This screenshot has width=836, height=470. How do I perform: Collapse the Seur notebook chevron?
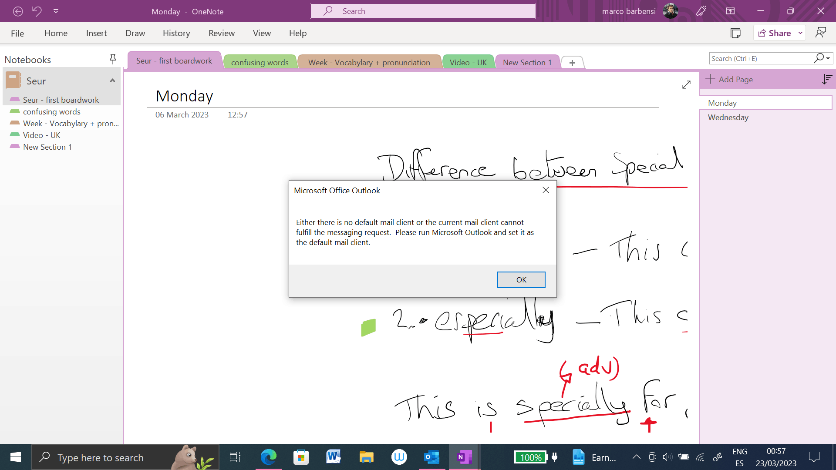click(x=112, y=81)
